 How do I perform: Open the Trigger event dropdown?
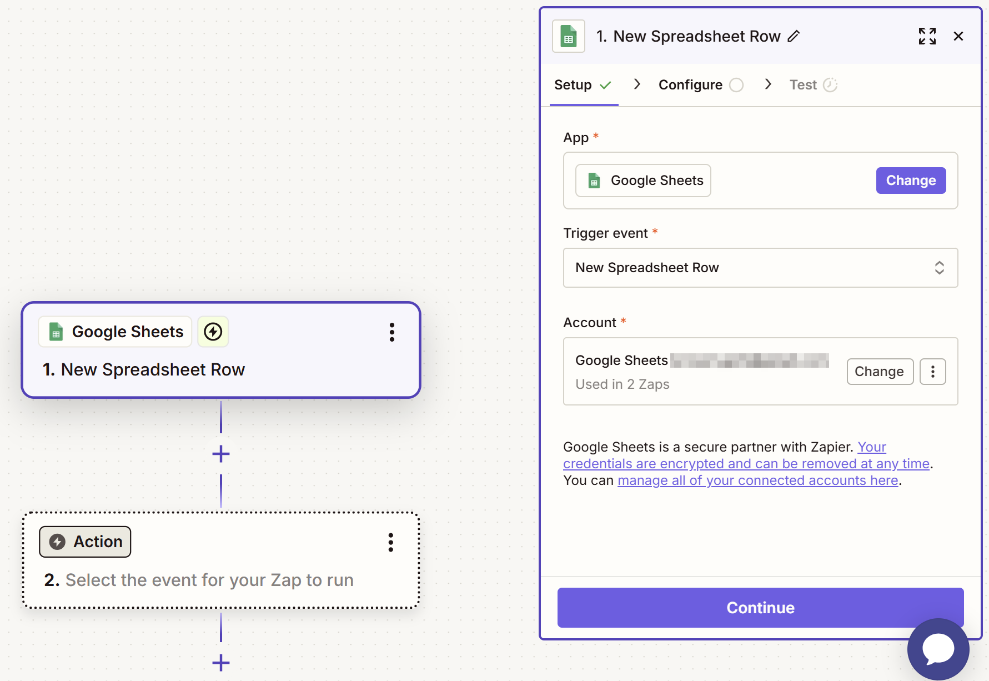[x=760, y=268]
